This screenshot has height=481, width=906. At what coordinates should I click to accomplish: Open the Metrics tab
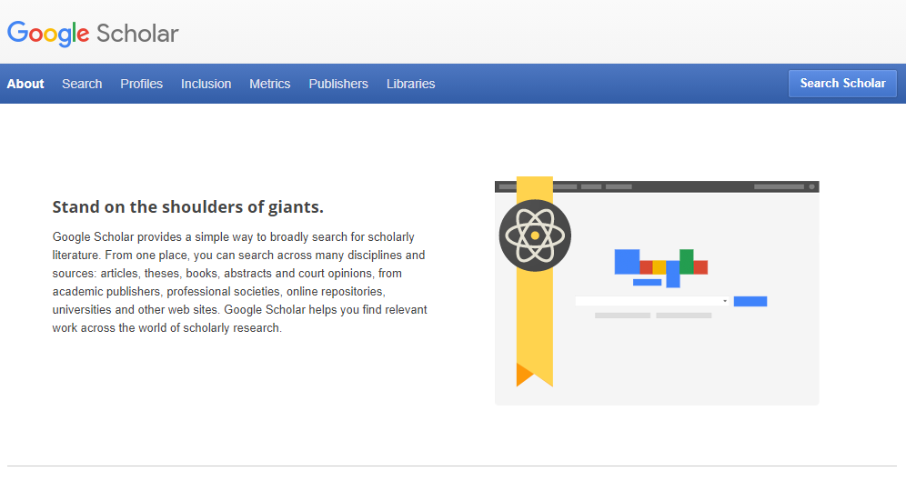point(269,84)
